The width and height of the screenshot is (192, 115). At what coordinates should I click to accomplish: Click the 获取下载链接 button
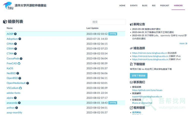138,76
